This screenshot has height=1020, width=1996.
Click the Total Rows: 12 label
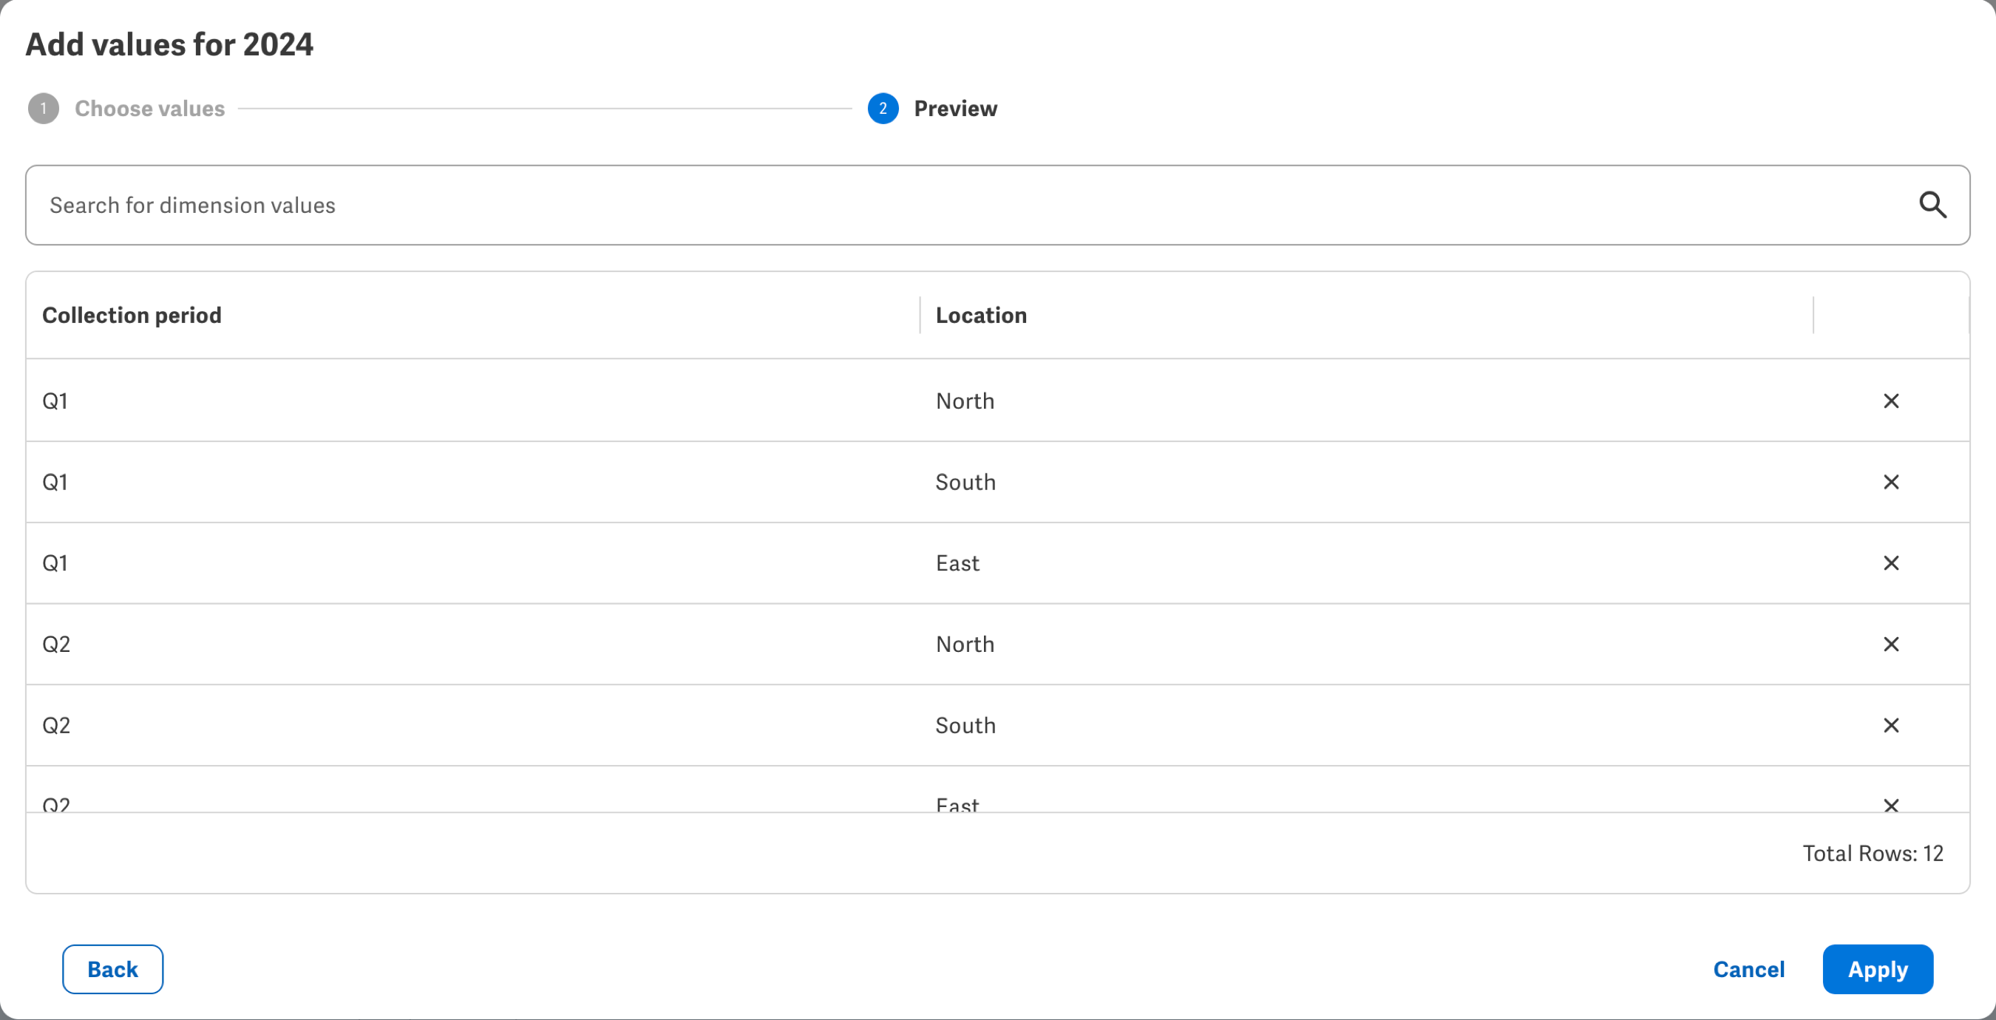click(1873, 854)
